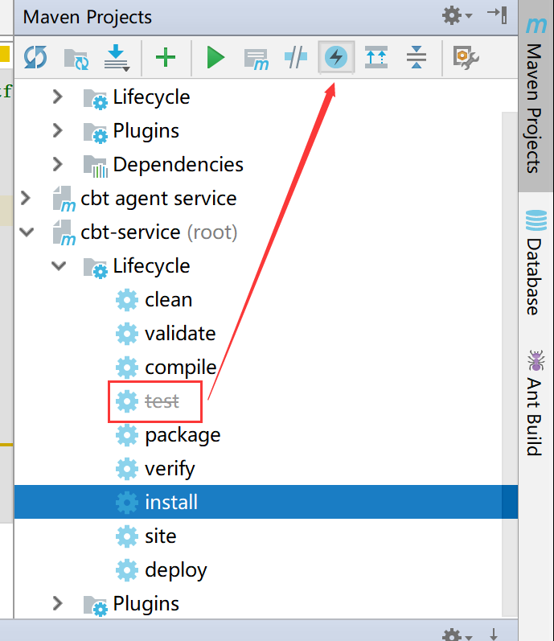Select the verify lifecycle goal
Image resolution: width=554 pixels, height=641 pixels.
[x=170, y=470]
